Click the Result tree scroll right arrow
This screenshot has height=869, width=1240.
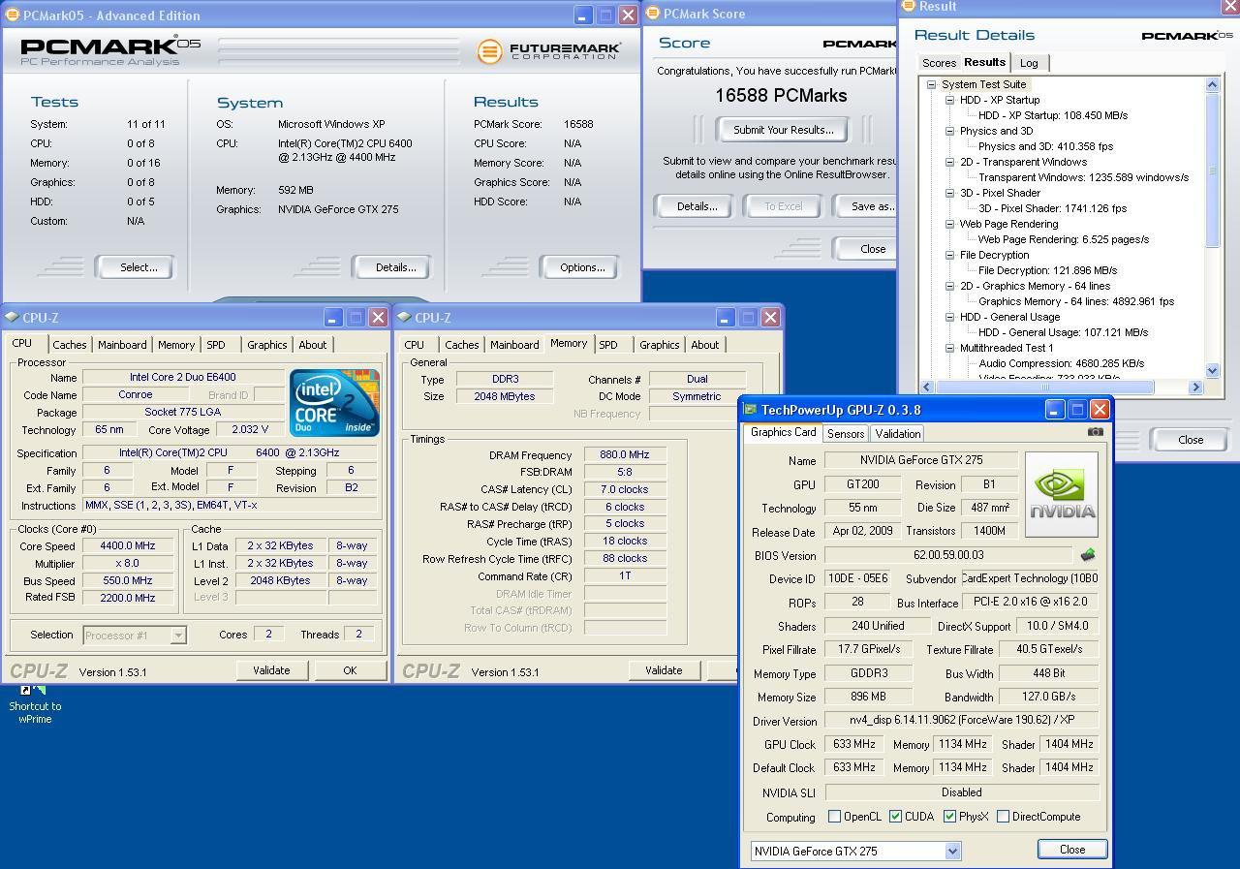click(x=1195, y=387)
